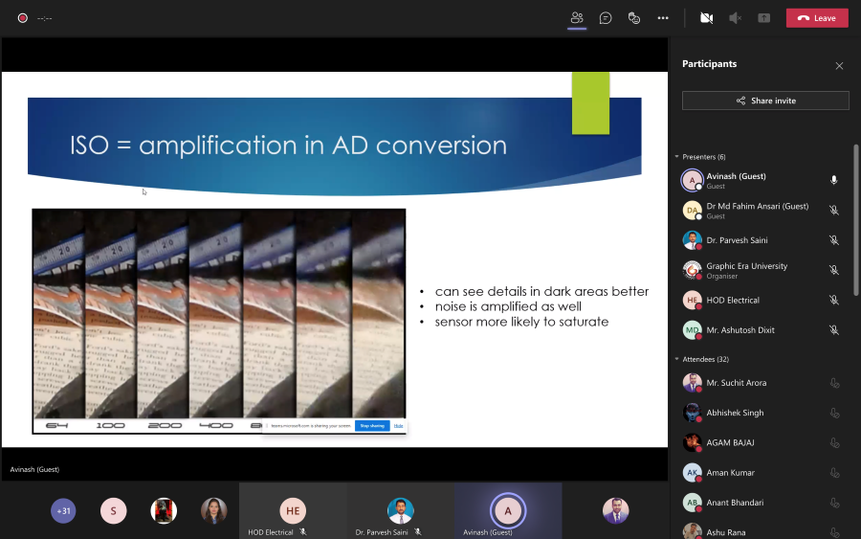Click muted mic icon for Dr. Parvesh Saini row
The image size is (861, 539).
833,240
